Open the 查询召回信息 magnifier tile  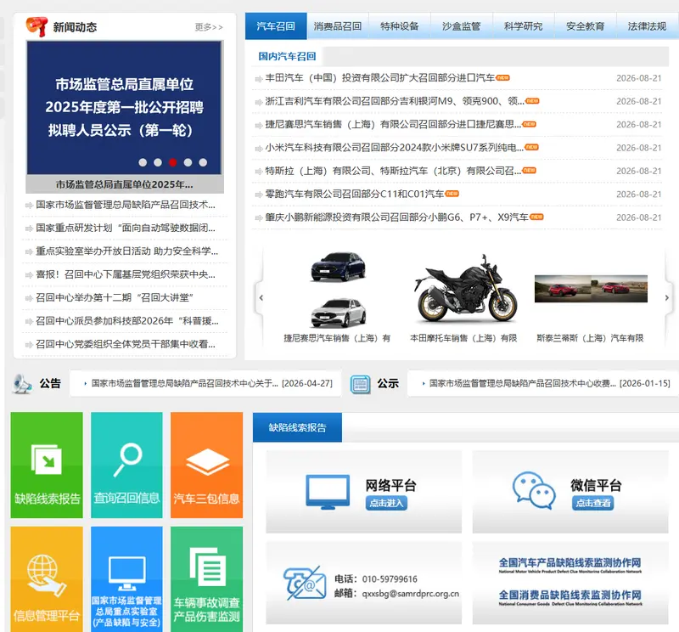[x=126, y=466]
